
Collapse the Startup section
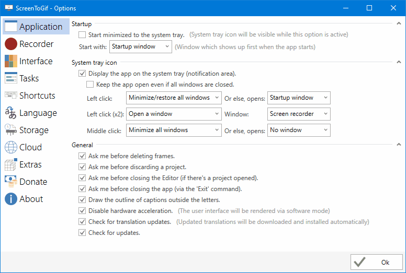tap(399, 24)
